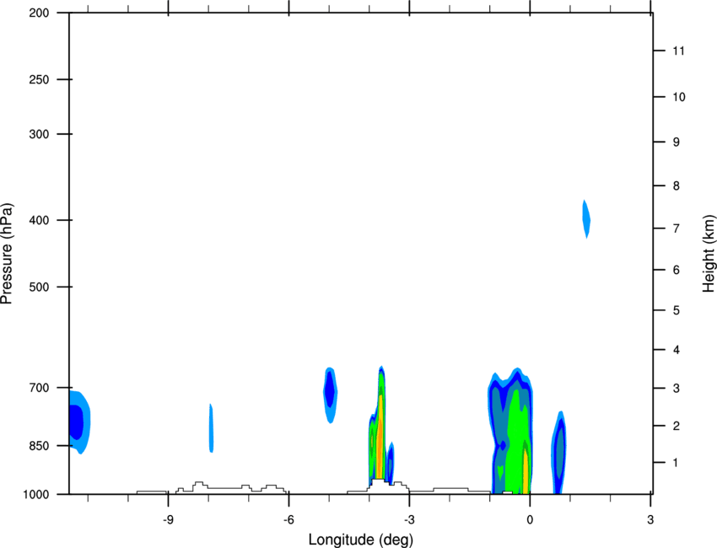Pick the 11 km height label

tap(679, 51)
